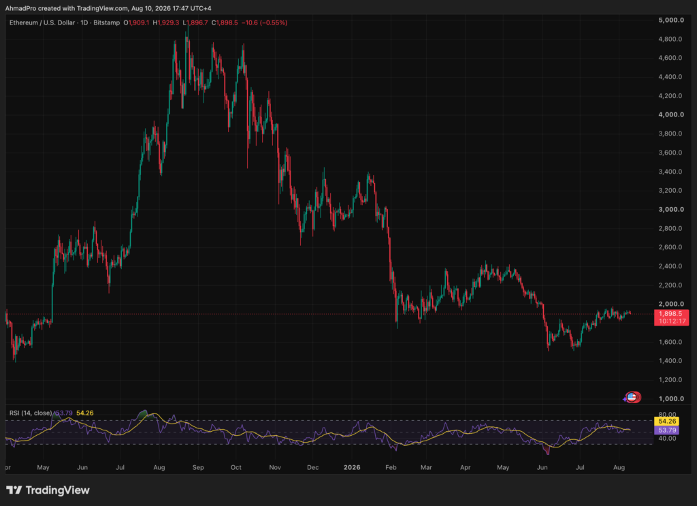Select the red 1,898.5 current price label
This screenshot has height=506, width=697.
(x=671, y=317)
